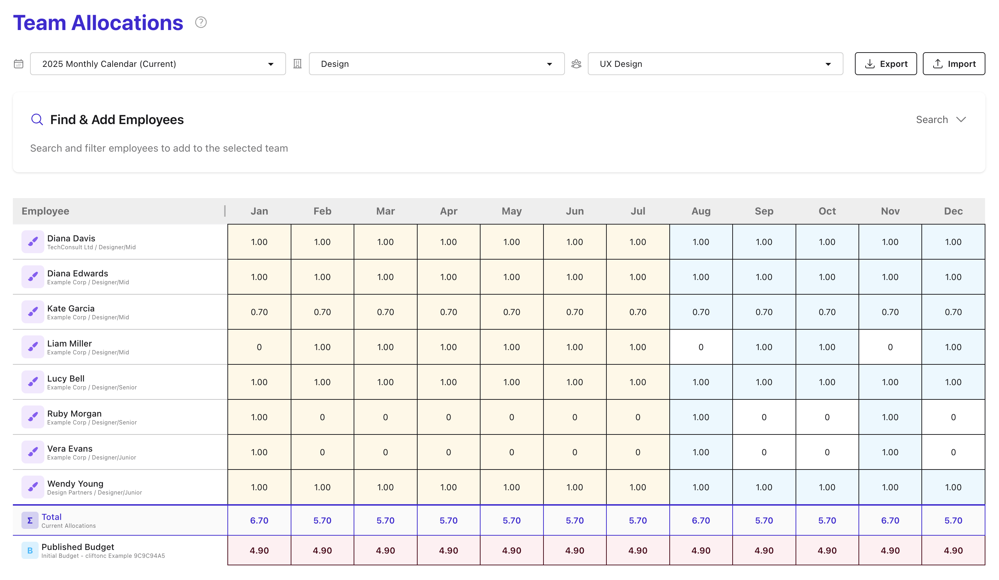Click the Σ icon on the Total row
The height and width of the screenshot is (580, 999).
pos(30,520)
